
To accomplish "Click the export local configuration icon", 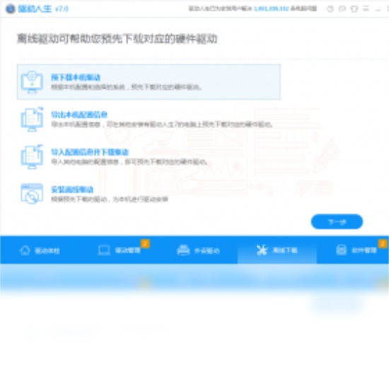I will click(x=32, y=120).
